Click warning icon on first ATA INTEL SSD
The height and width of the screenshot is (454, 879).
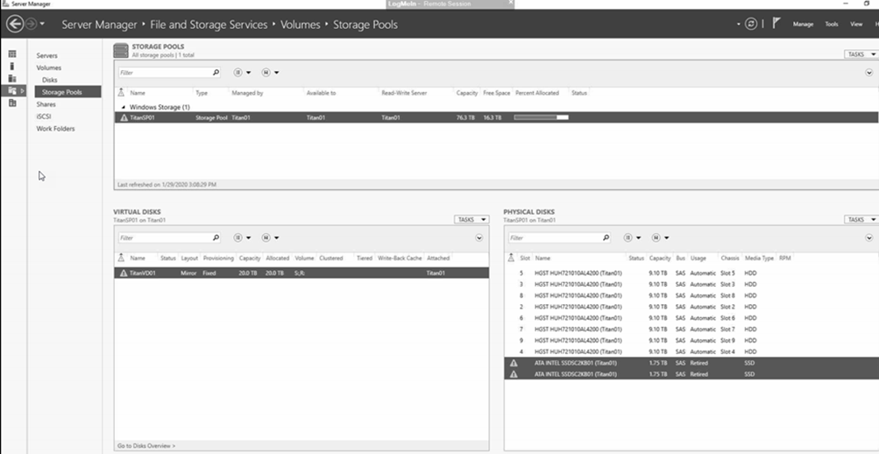click(x=513, y=363)
